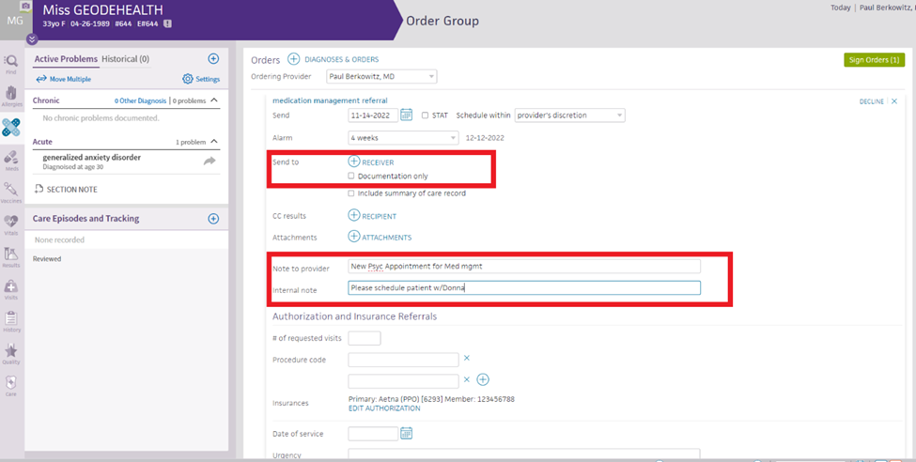Viewport: 916px width, 462px height.
Task: Open the Alarm 4 weeks dropdown
Action: point(403,138)
